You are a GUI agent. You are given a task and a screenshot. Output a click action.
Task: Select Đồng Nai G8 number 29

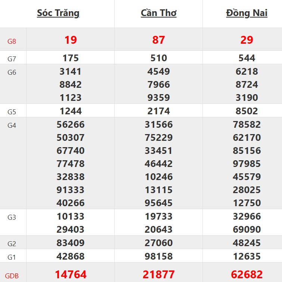[x=247, y=40]
